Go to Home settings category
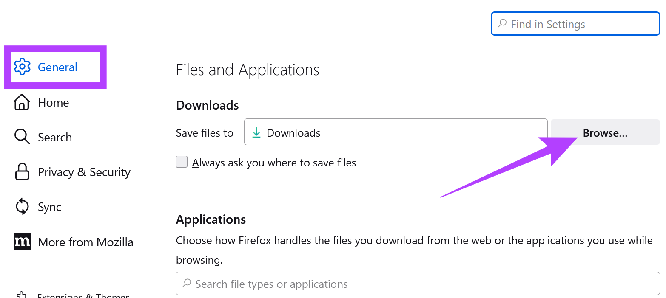Image resolution: width=666 pixels, height=298 pixels. [53, 102]
